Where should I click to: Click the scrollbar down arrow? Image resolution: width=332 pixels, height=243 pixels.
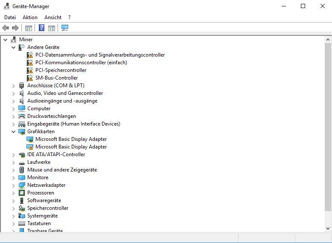pyautogui.click(x=328, y=228)
